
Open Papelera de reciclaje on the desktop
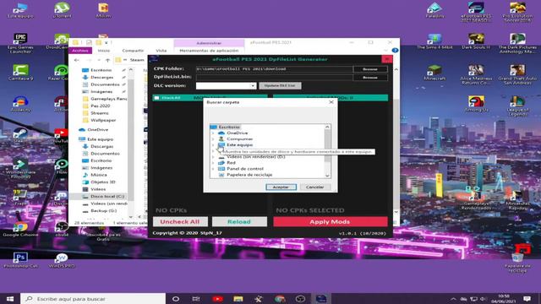tap(517, 263)
